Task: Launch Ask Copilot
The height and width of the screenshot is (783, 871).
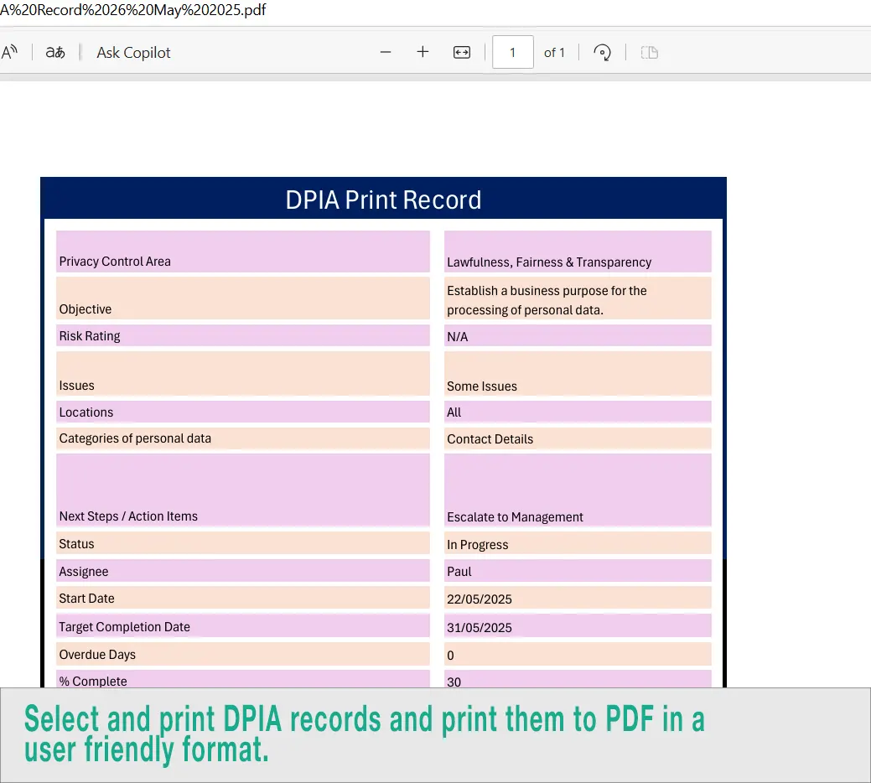Action: tap(132, 52)
